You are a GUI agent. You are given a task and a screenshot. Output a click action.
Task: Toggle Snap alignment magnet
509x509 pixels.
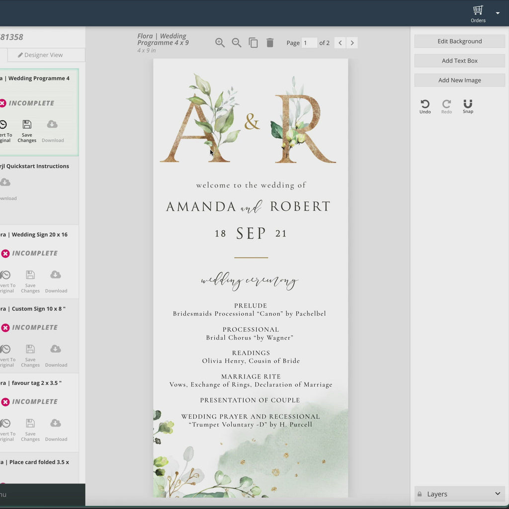(468, 106)
